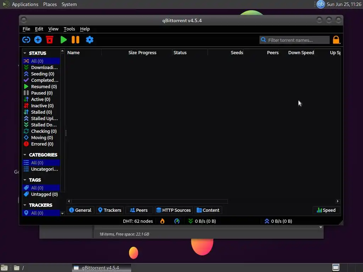The height and width of the screenshot is (272, 363).
Task: Click the Completed filter's purple checkmark icon
Action: 26,80
